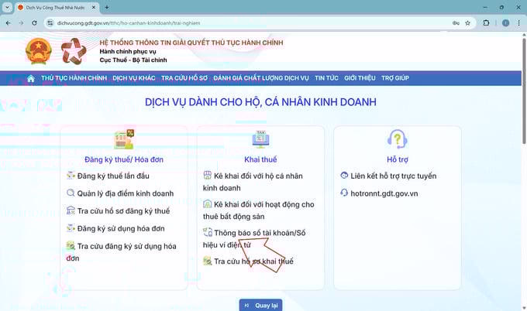Click the Vietnam national emblem logo
This screenshot has height=311, width=527.
[37, 51]
